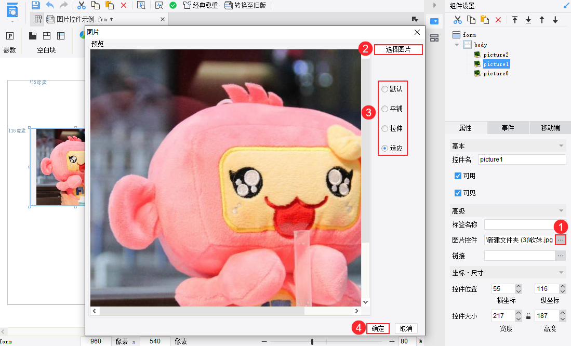Click the scissors cut icon in component settings
Image resolution: width=571 pixels, height=346 pixels.
click(457, 20)
